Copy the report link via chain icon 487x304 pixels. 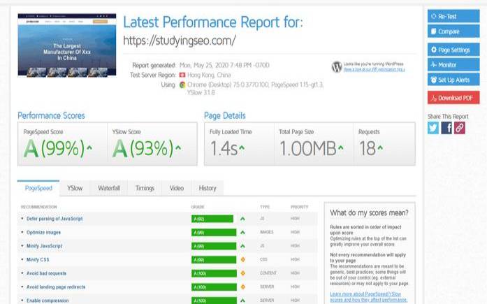pyautogui.click(x=459, y=127)
